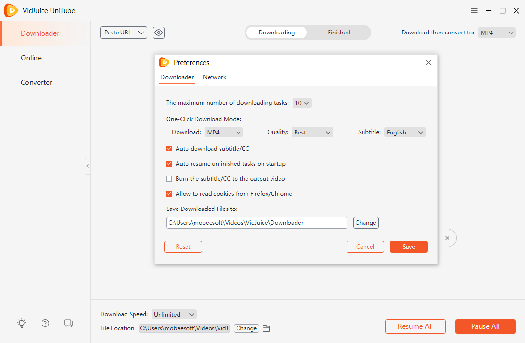This screenshot has width=525, height=343.
Task: Open the Quality dropdown set to Best
Action: [x=313, y=133]
